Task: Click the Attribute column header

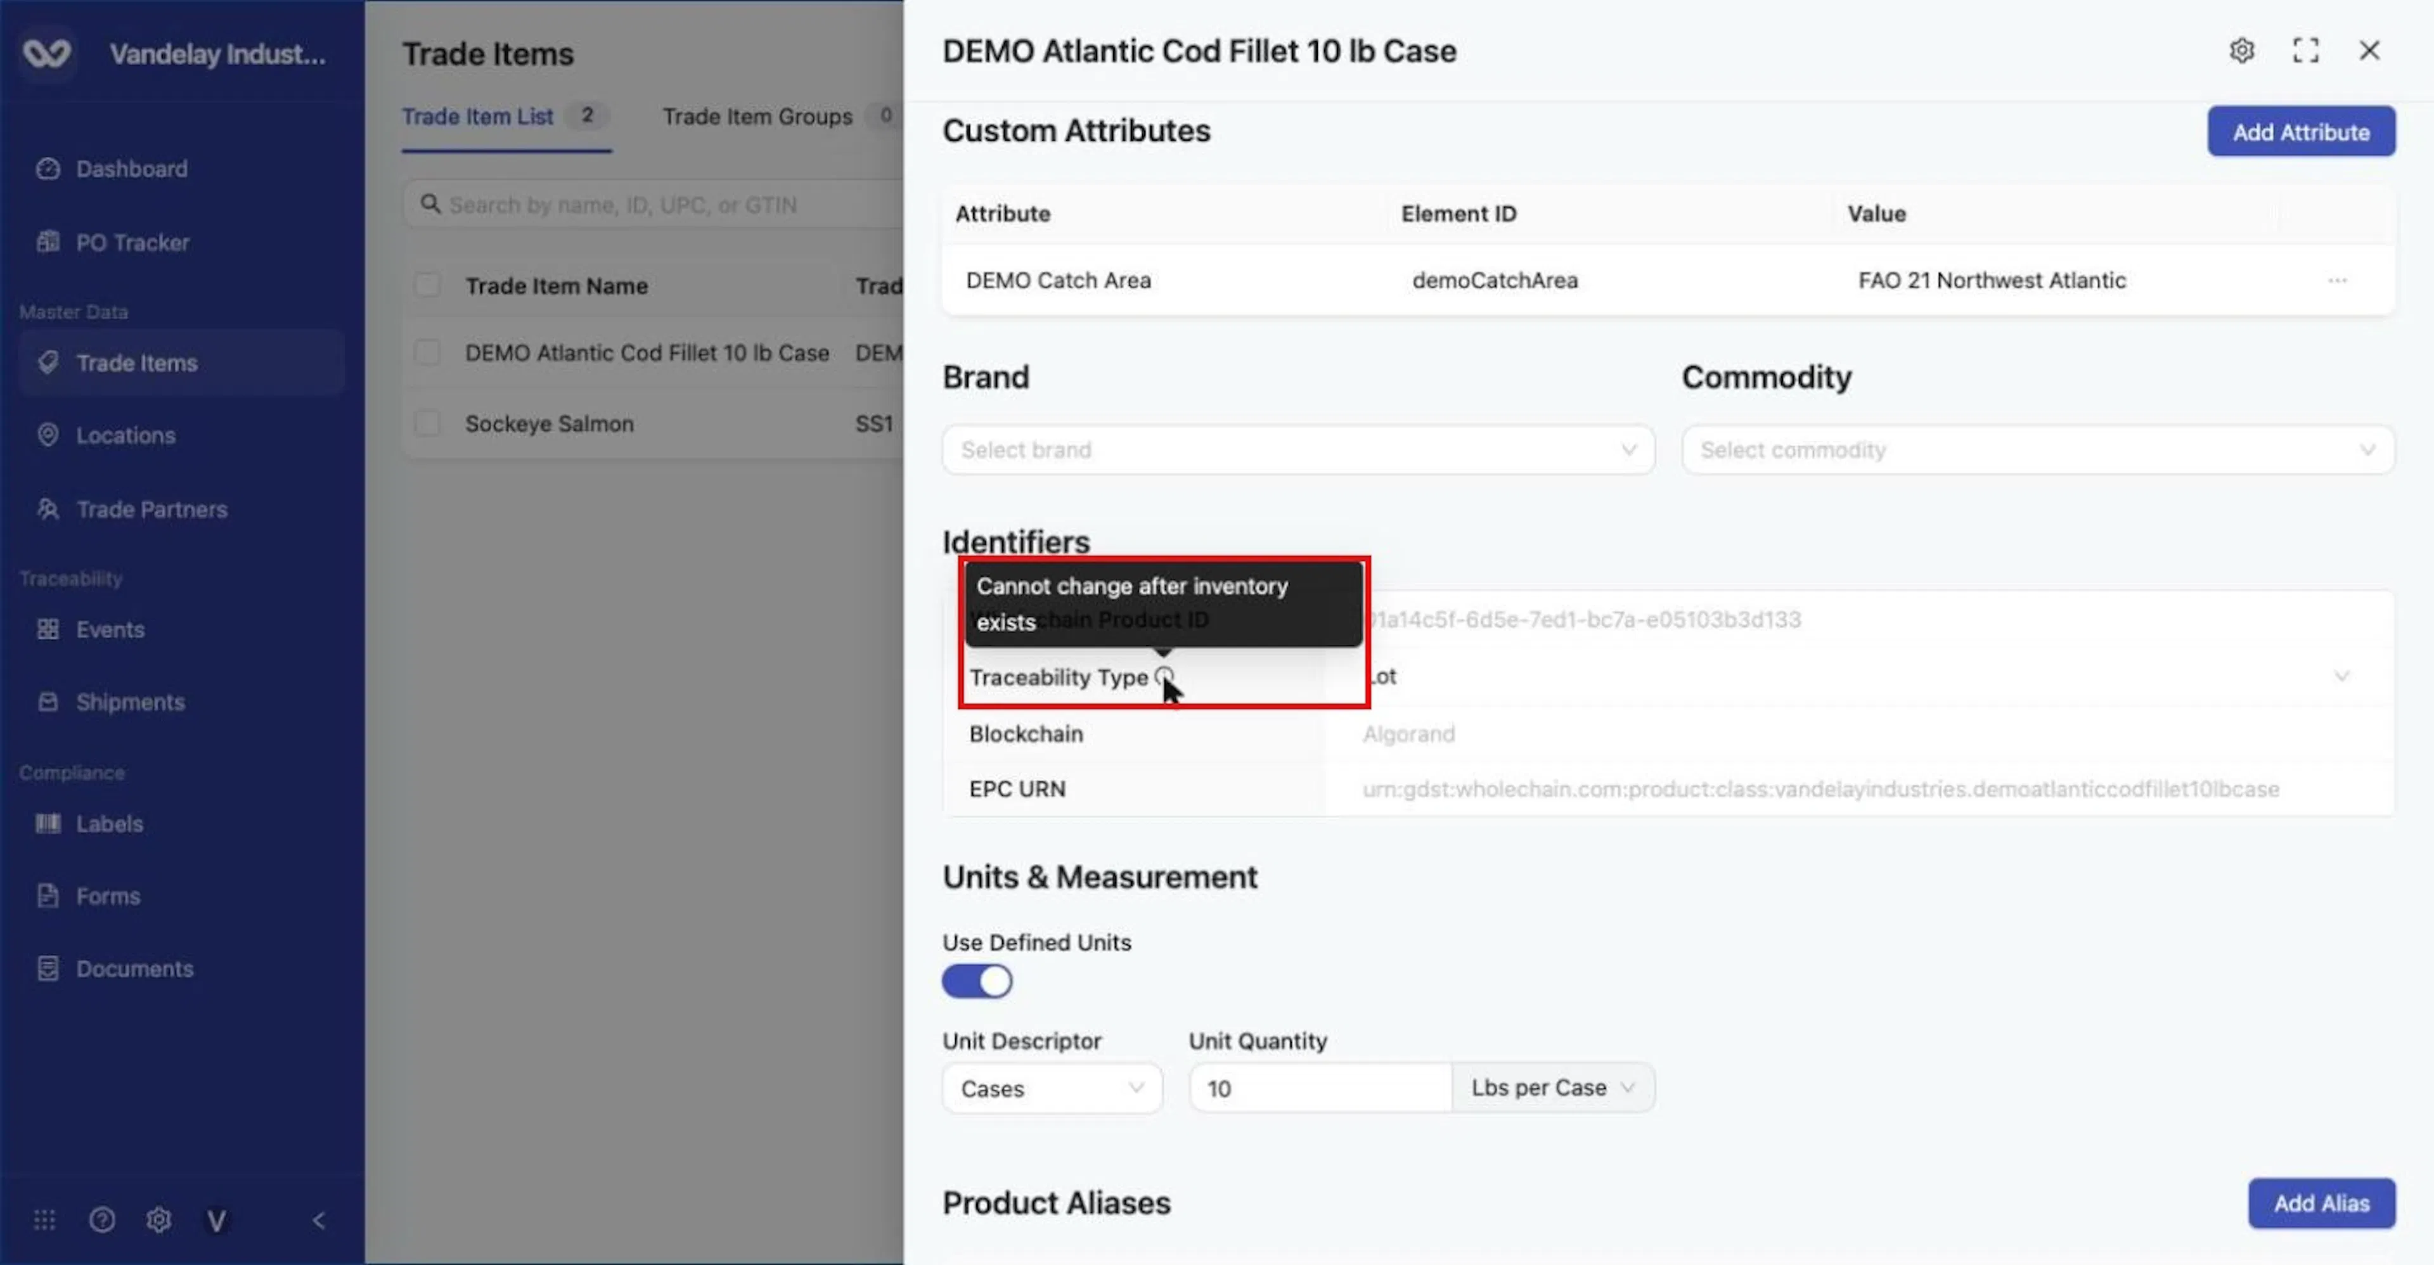Action: (1003, 214)
